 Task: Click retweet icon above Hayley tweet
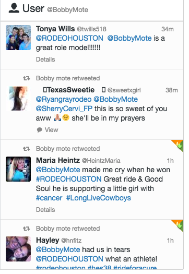tap(27, 229)
